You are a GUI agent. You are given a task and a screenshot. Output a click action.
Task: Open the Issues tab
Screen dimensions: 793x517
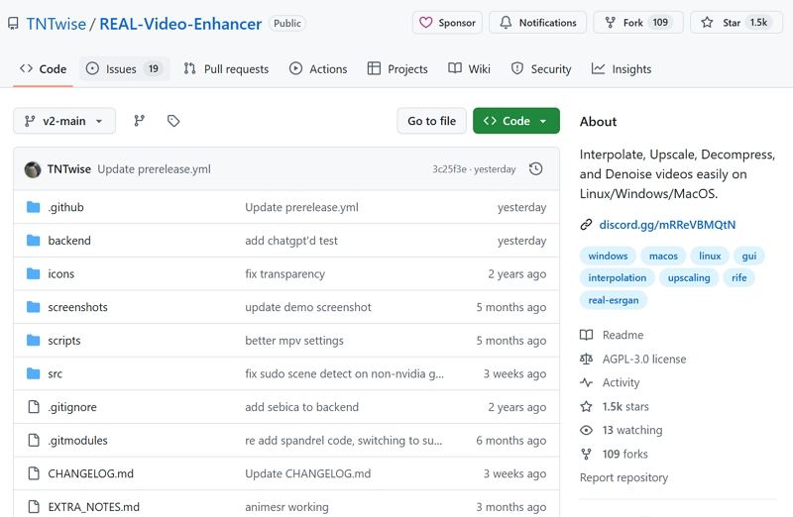coord(124,68)
